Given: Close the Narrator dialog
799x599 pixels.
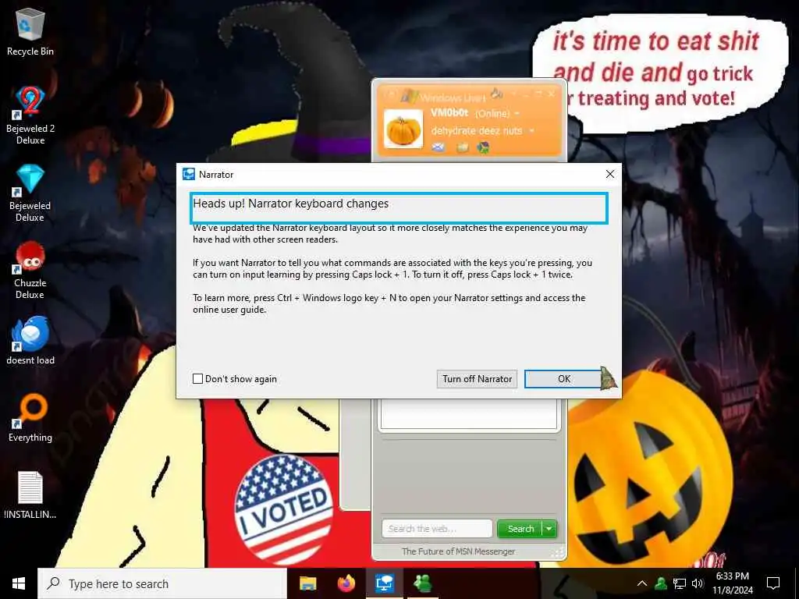Looking at the screenshot, I should [x=610, y=174].
